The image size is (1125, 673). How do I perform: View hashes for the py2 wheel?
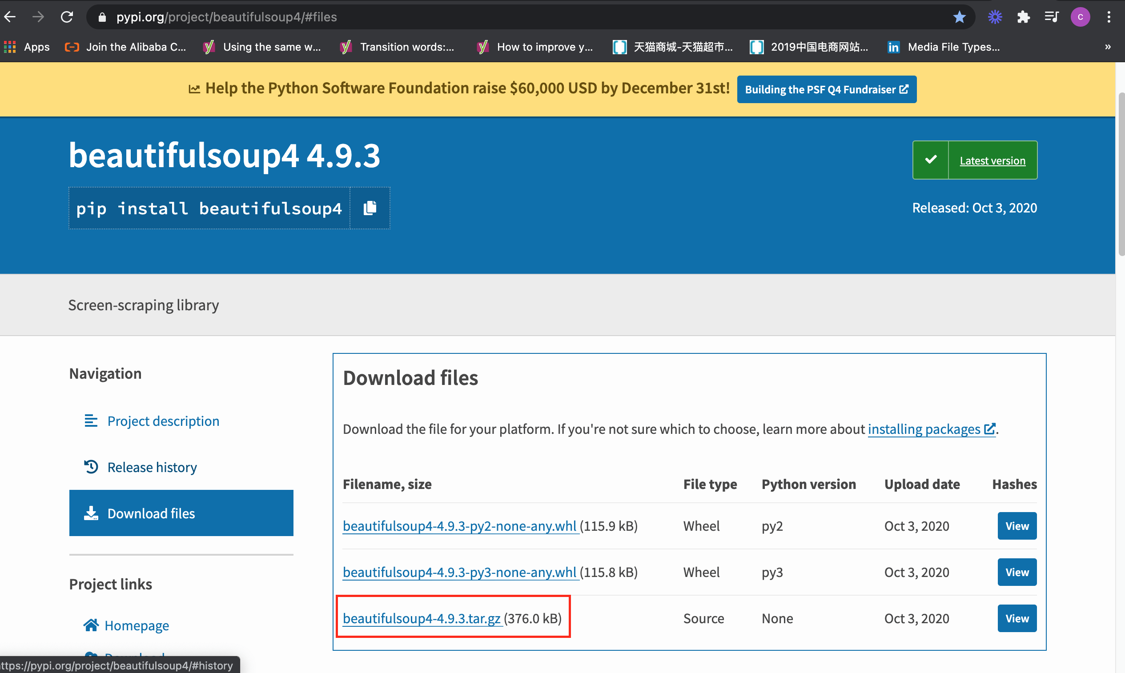coord(1017,526)
